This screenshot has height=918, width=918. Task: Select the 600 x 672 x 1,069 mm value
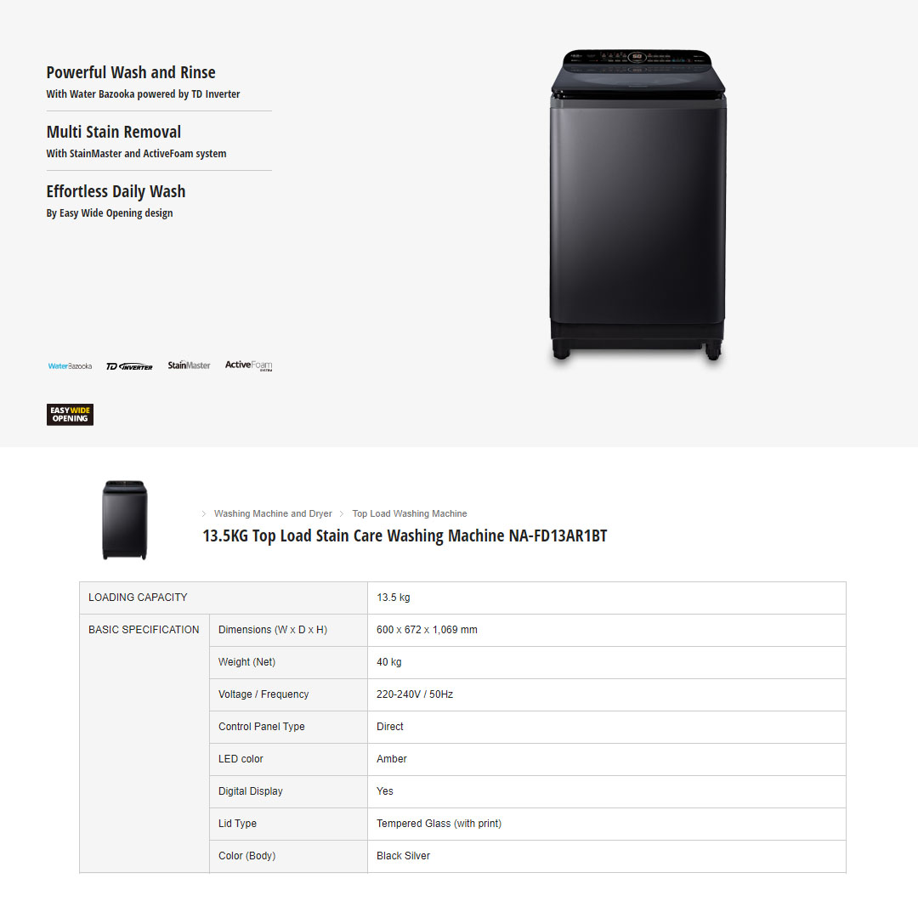[427, 630]
